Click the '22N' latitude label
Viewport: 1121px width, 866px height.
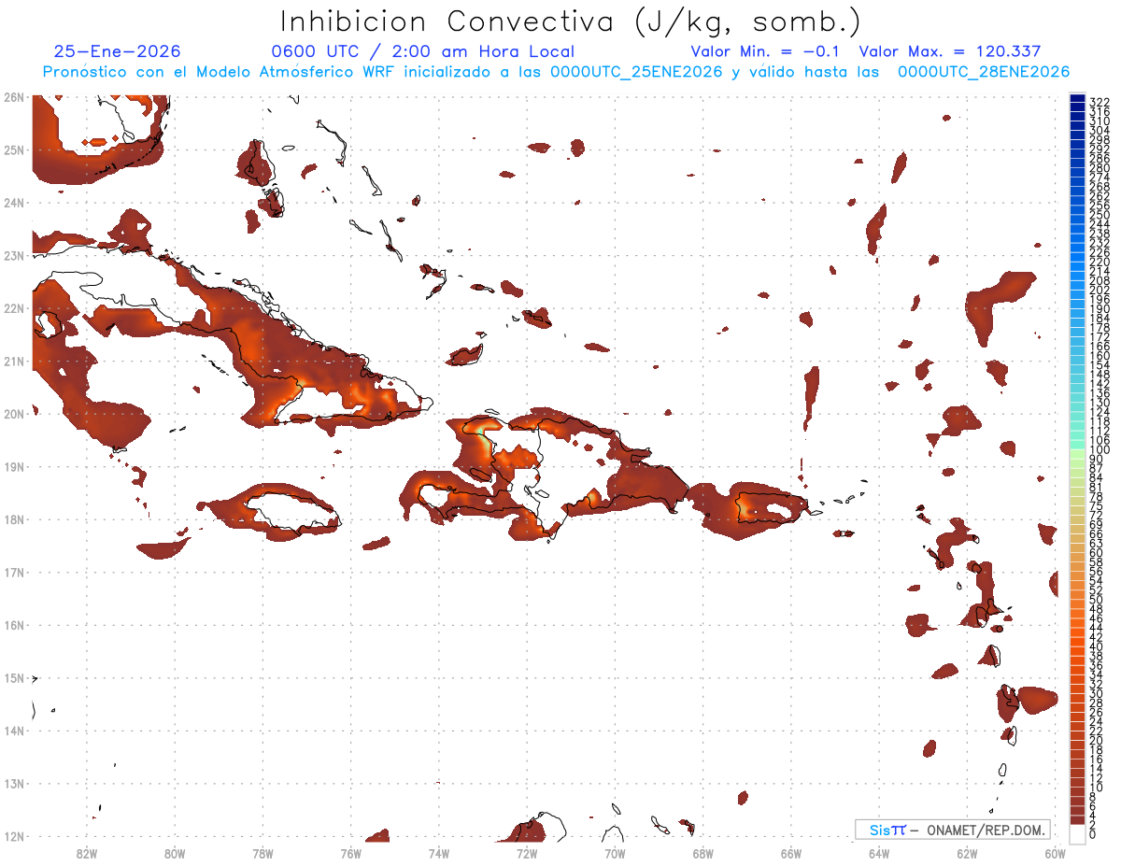pyautogui.click(x=13, y=308)
